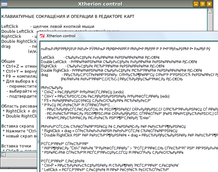This screenshot has width=218, height=172.
Task: Click the "Область рисован" section heading
Action: tap(19, 106)
